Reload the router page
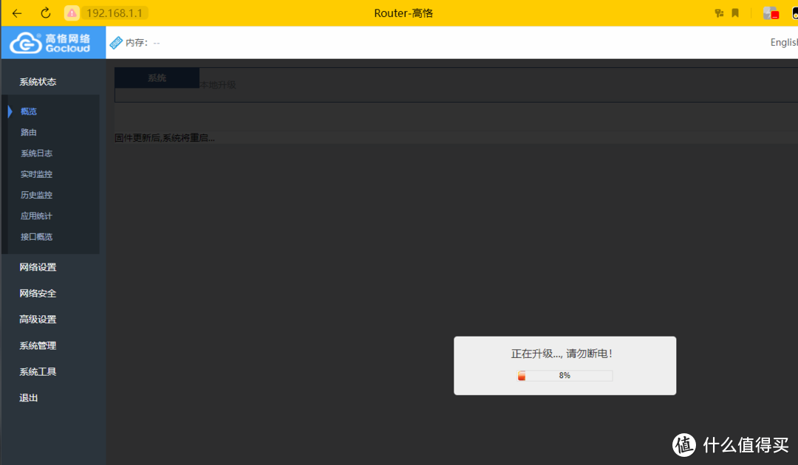The image size is (798, 465). [x=46, y=13]
